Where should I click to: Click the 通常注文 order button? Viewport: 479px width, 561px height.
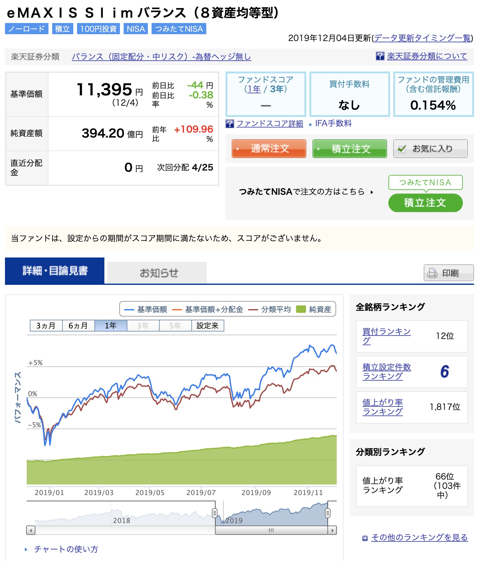click(x=269, y=149)
